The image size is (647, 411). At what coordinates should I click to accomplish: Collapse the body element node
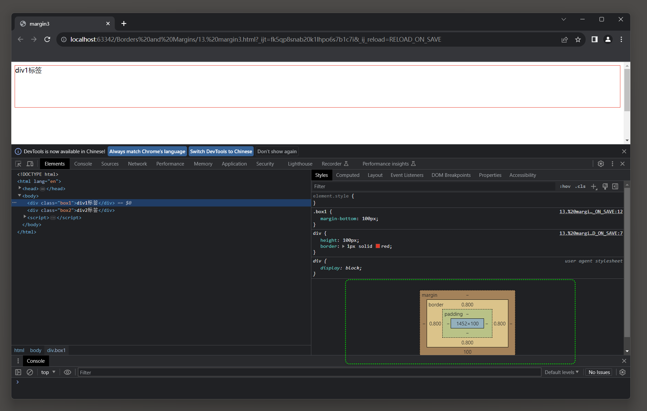click(x=20, y=196)
